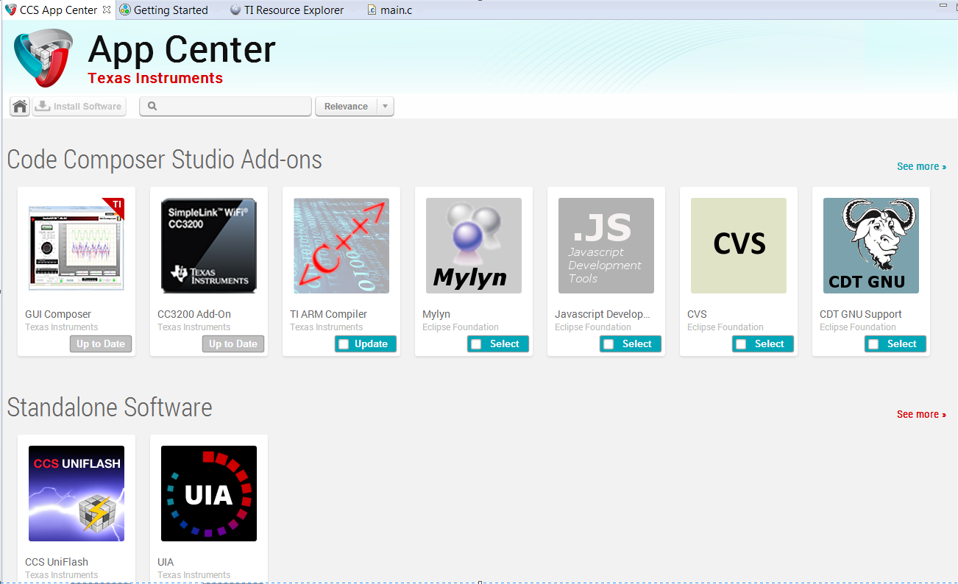
Task: Click the CC3200 Add-On name label
Action: pos(194,314)
